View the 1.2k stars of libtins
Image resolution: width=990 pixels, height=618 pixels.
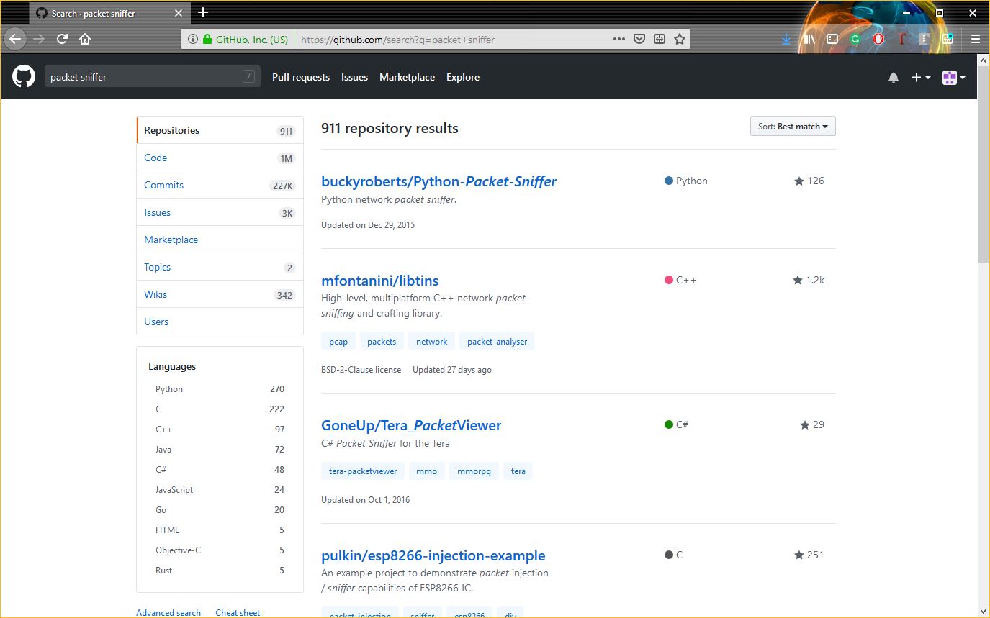click(x=809, y=280)
